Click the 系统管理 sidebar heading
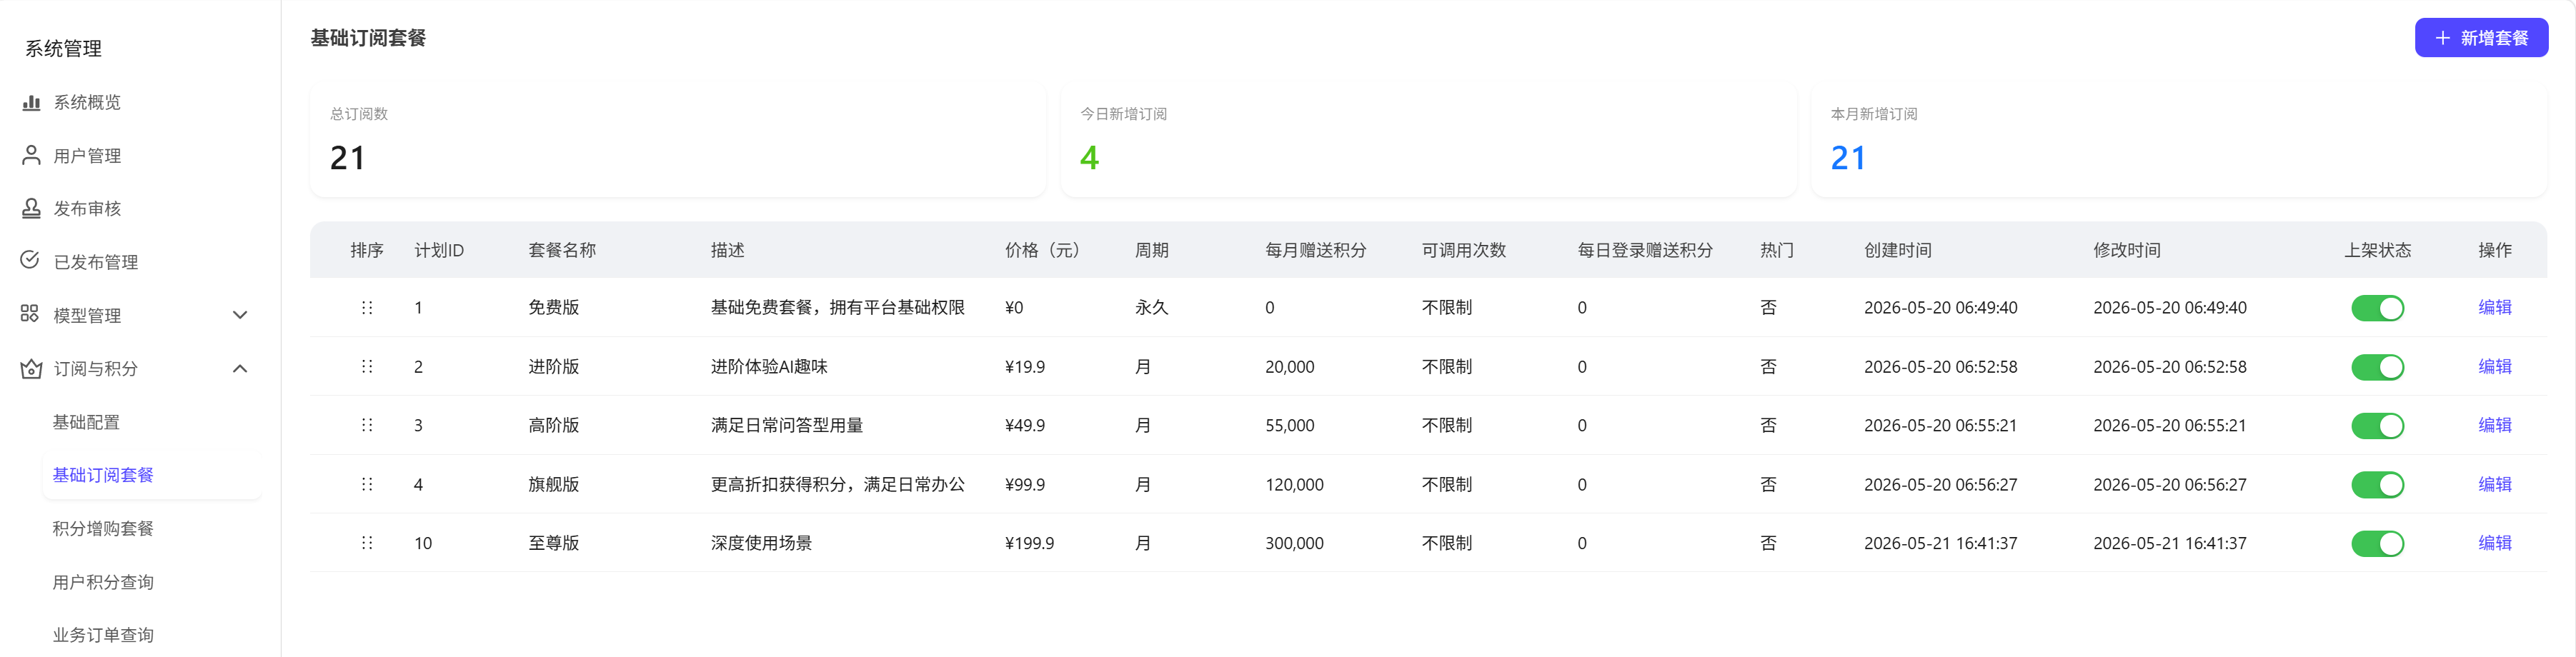 point(63,48)
